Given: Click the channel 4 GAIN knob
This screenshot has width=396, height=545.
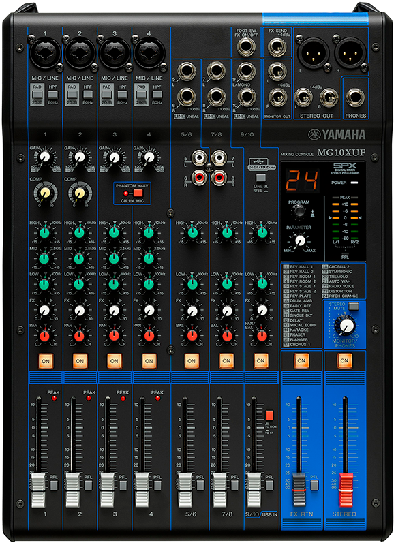Looking at the screenshot, I should click(x=149, y=158).
